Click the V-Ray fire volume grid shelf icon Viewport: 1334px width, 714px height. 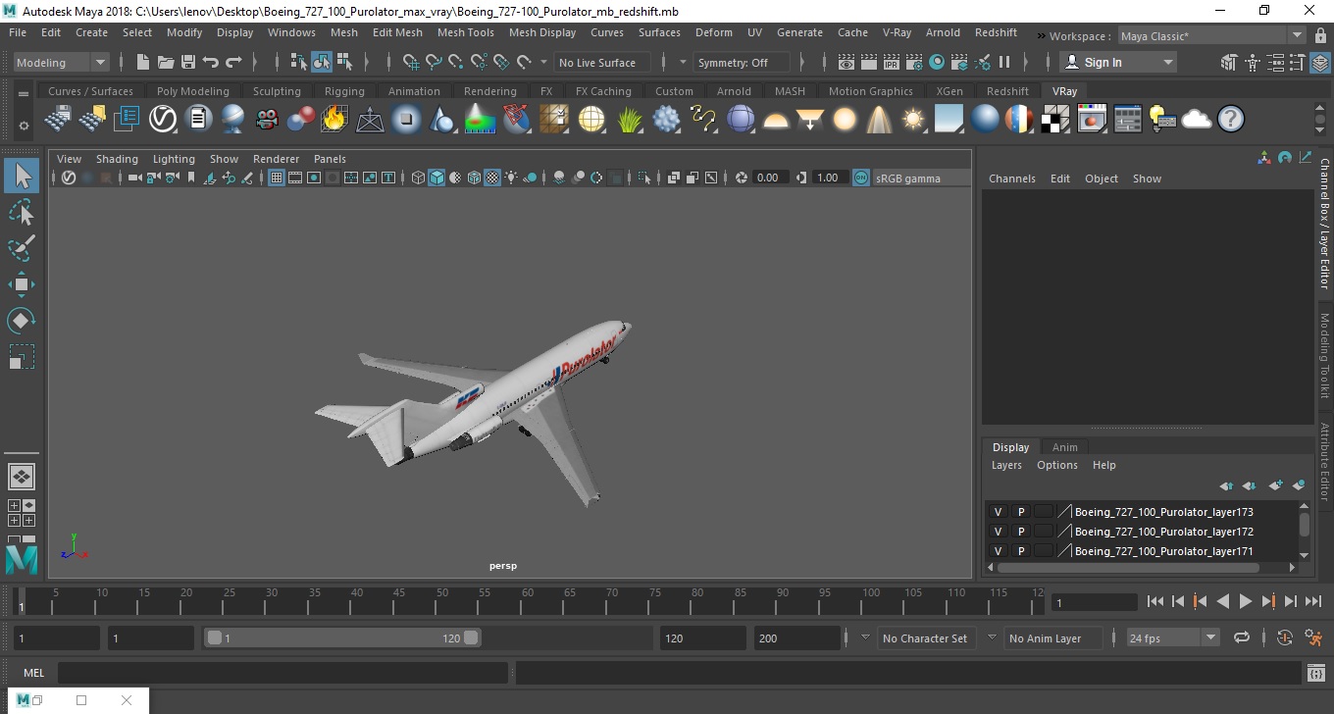tap(333, 120)
